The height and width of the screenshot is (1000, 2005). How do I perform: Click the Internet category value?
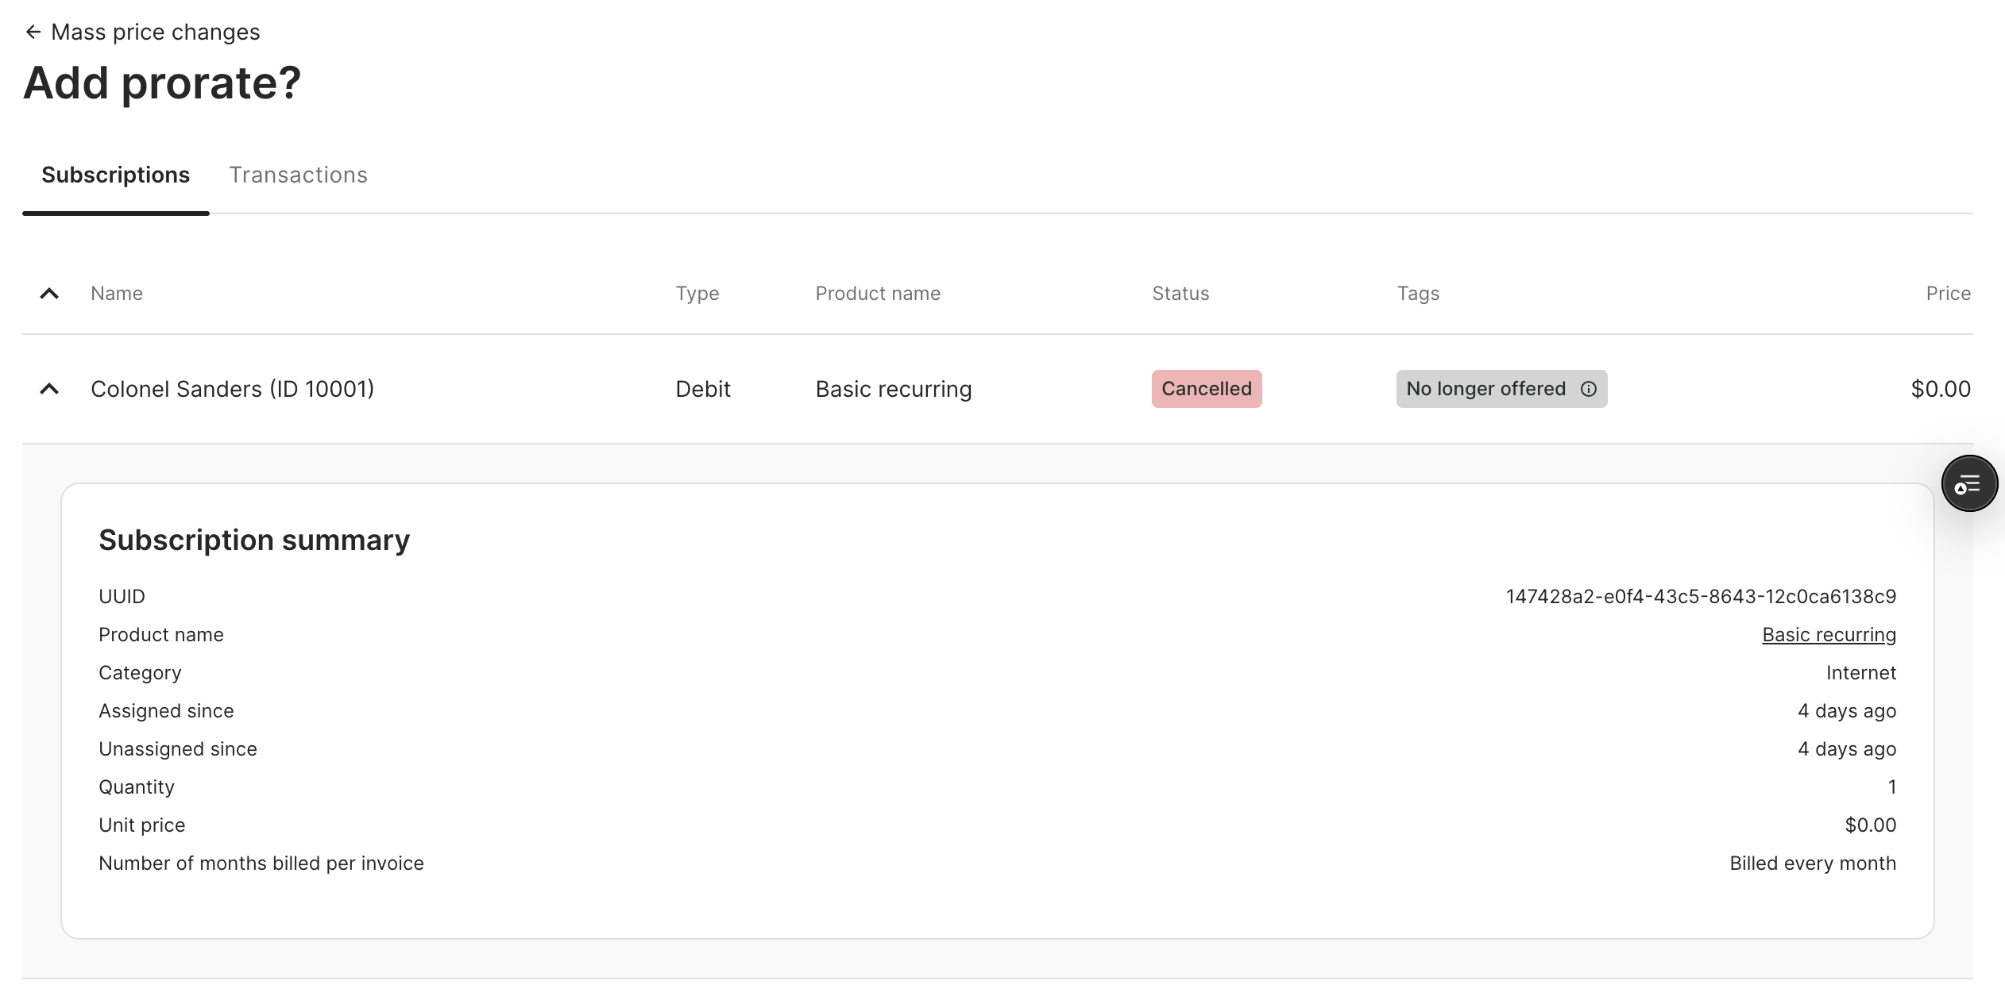pyautogui.click(x=1860, y=673)
